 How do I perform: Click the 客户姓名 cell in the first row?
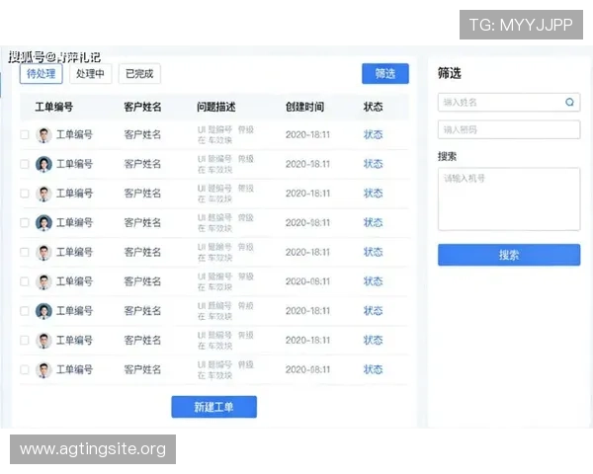click(x=142, y=134)
